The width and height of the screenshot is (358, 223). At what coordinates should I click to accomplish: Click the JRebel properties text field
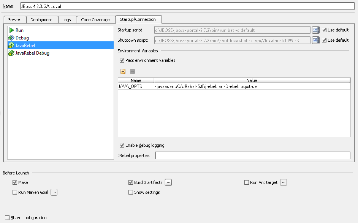[x=252, y=155]
